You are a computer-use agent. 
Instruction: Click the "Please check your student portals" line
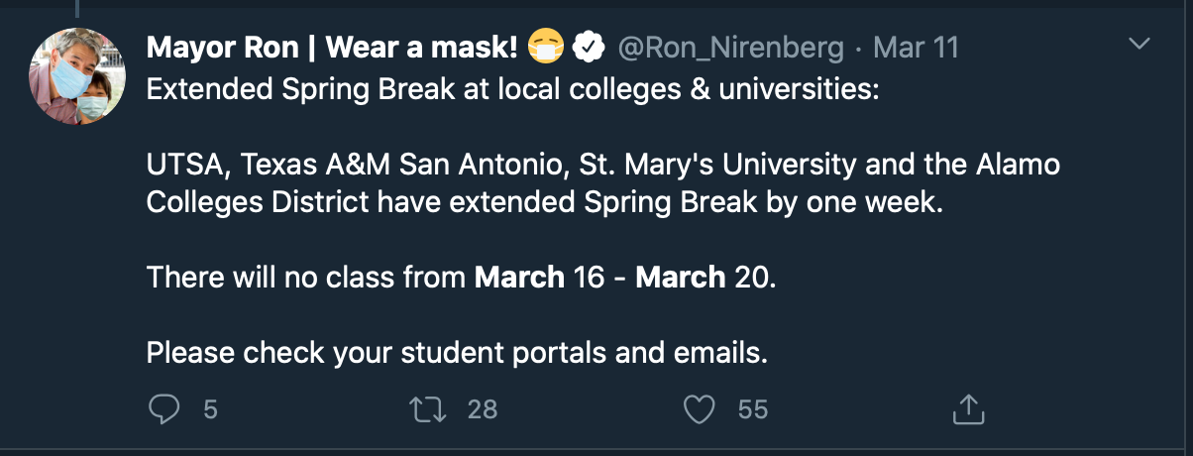[457, 351]
